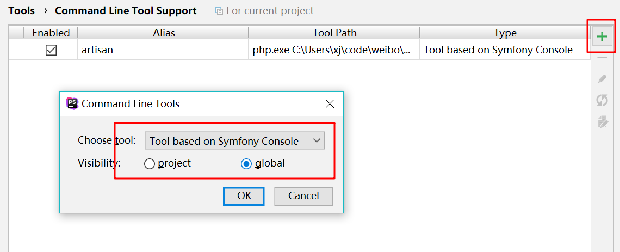Click the Tool Path column header
The image size is (620, 252).
(x=334, y=33)
